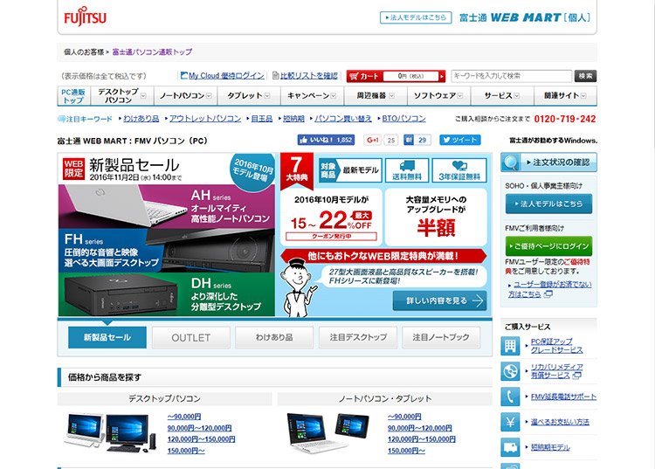This screenshot has height=469, width=655.
Task: Click the 最新モデル badge
Action: [350, 170]
